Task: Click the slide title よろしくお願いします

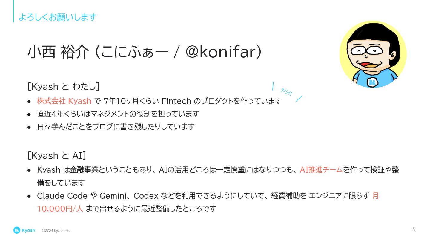Action: pos(57,17)
